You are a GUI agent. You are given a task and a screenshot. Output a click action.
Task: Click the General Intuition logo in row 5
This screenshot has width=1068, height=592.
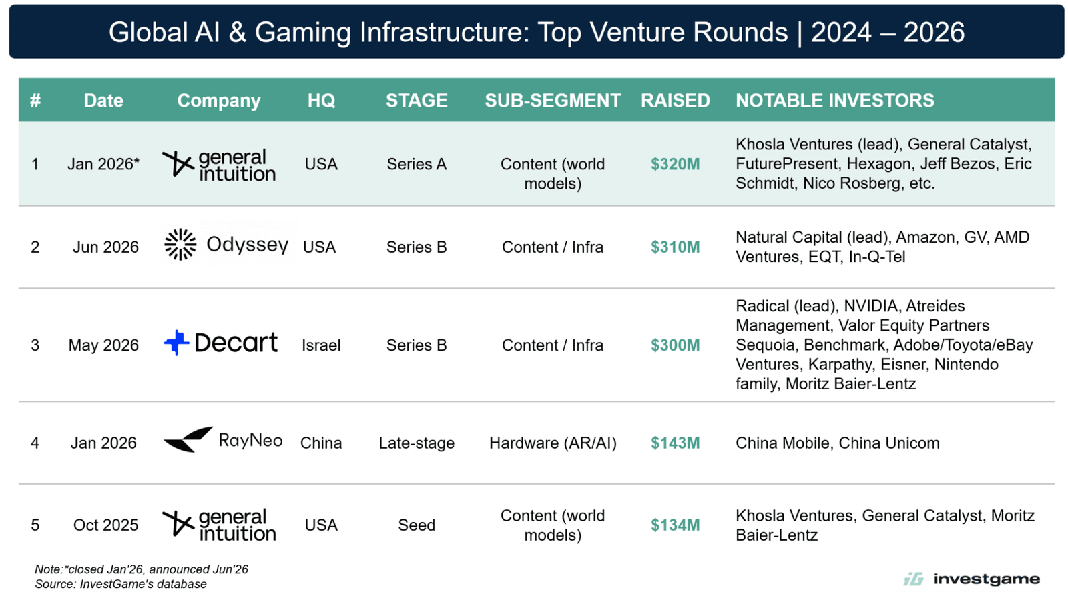219,525
